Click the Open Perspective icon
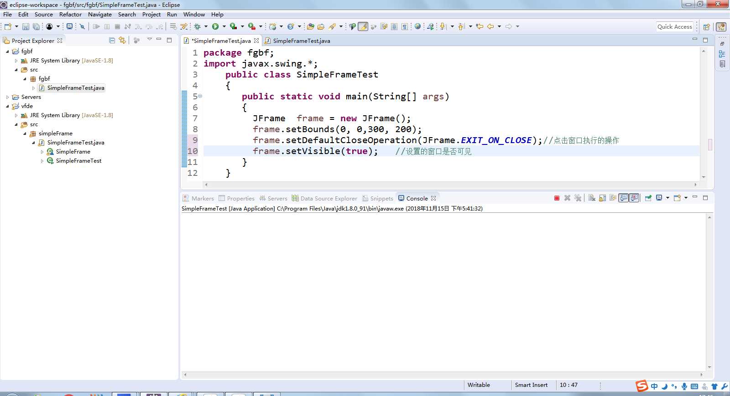Screen dimensions: 730x396 (x=706, y=27)
